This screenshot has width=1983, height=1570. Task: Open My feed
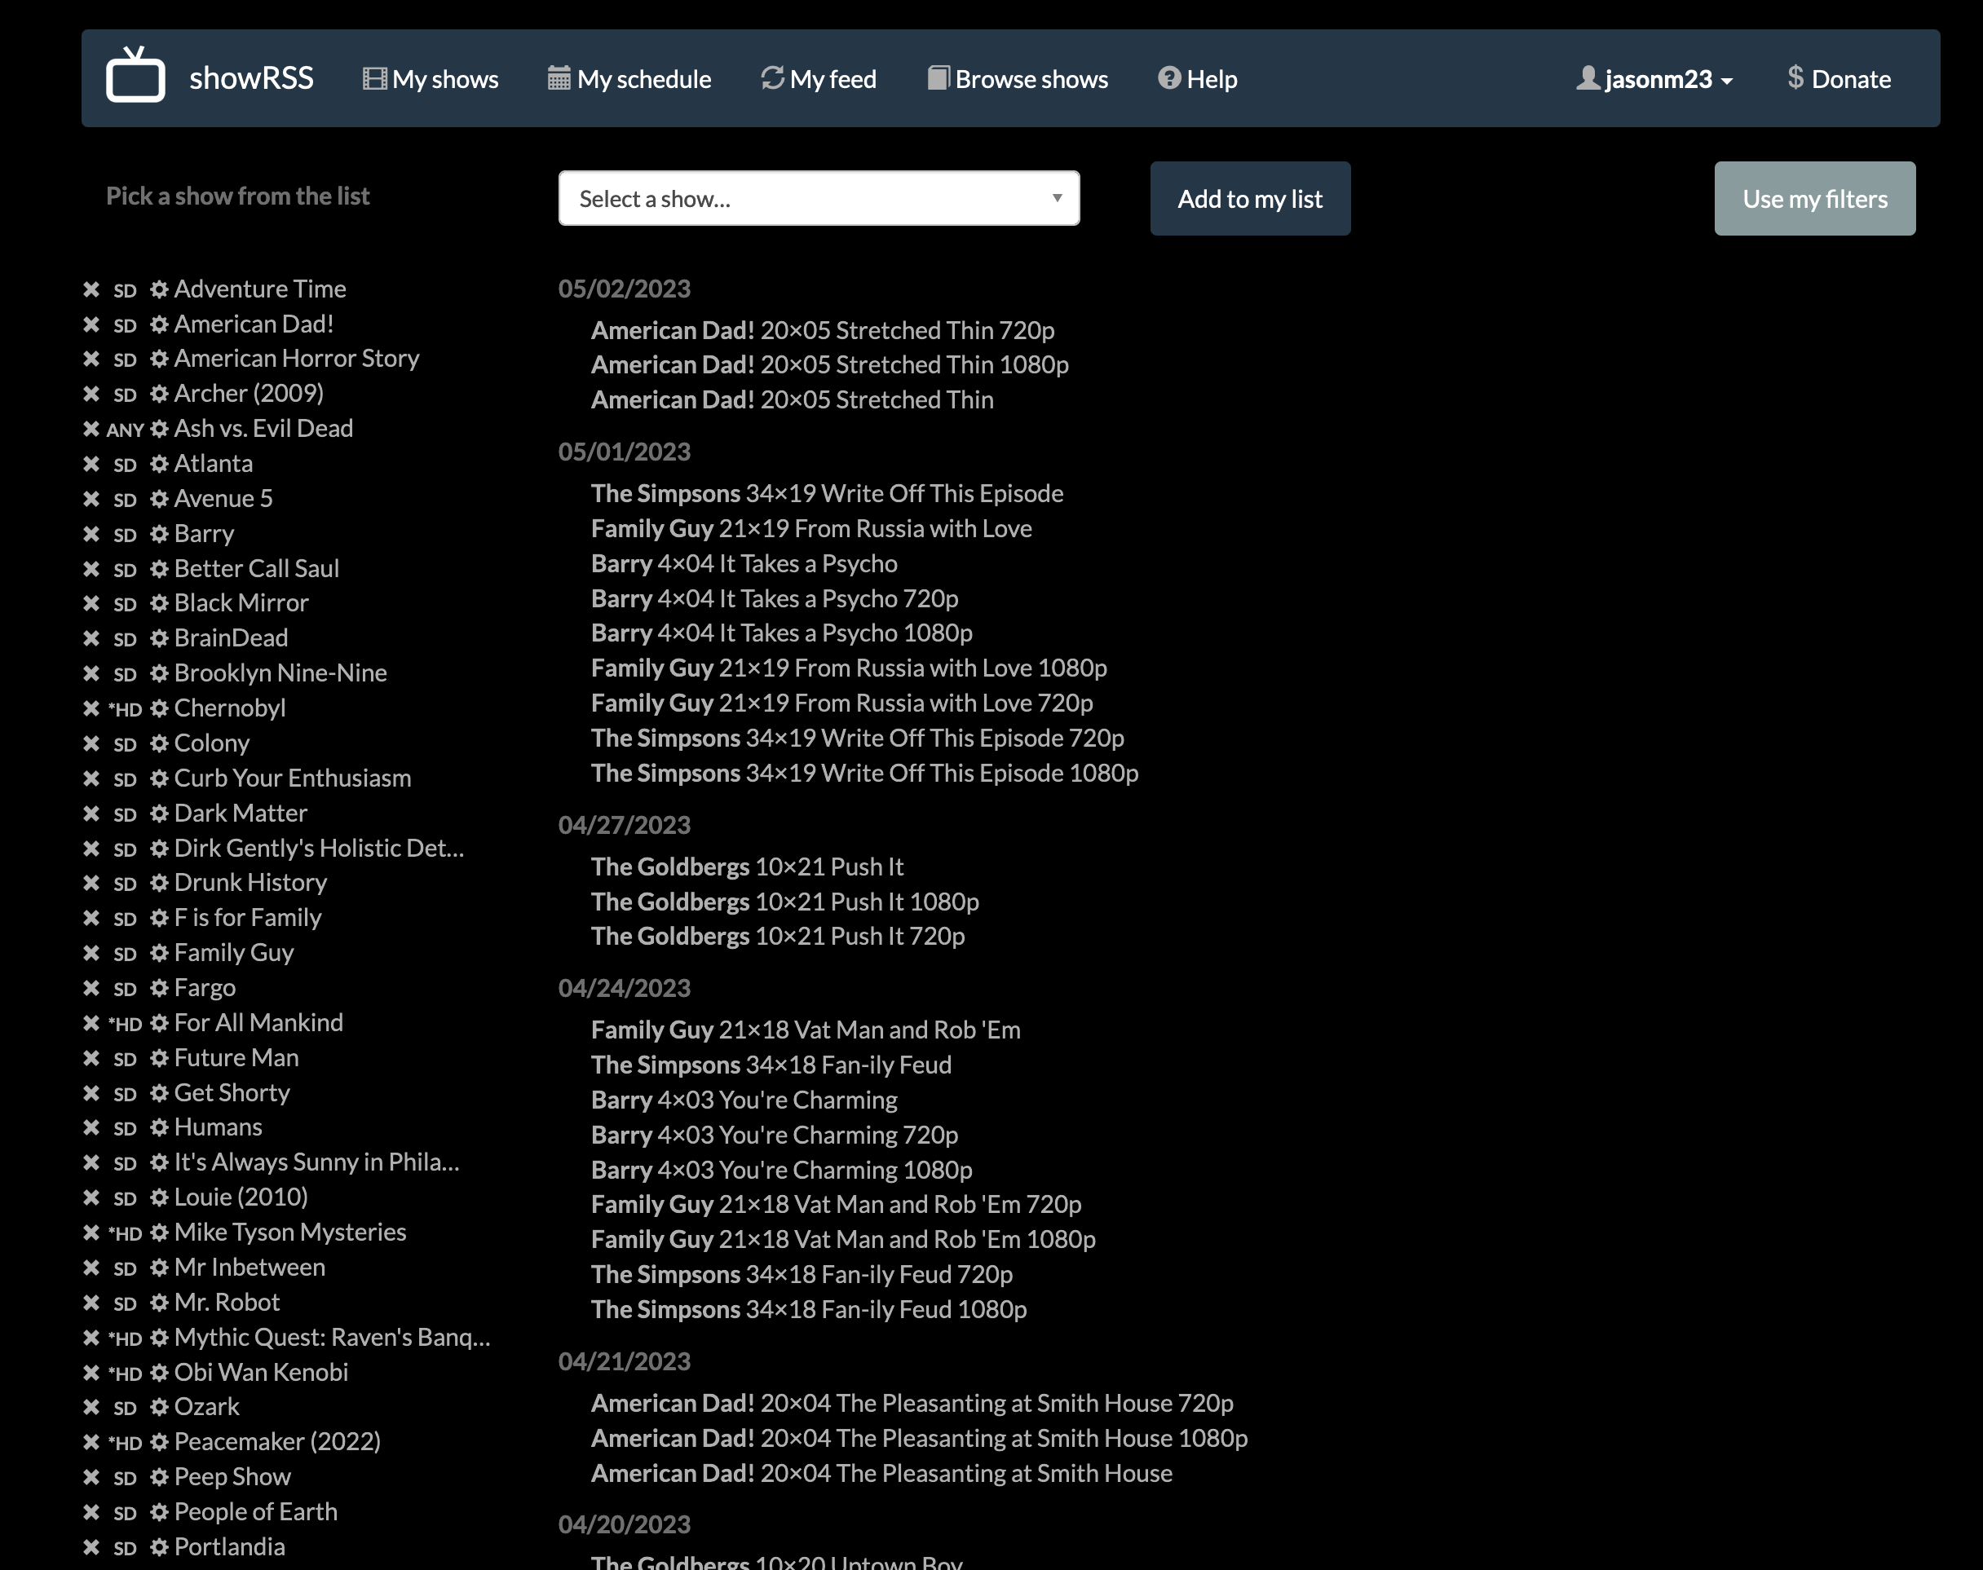coord(819,79)
